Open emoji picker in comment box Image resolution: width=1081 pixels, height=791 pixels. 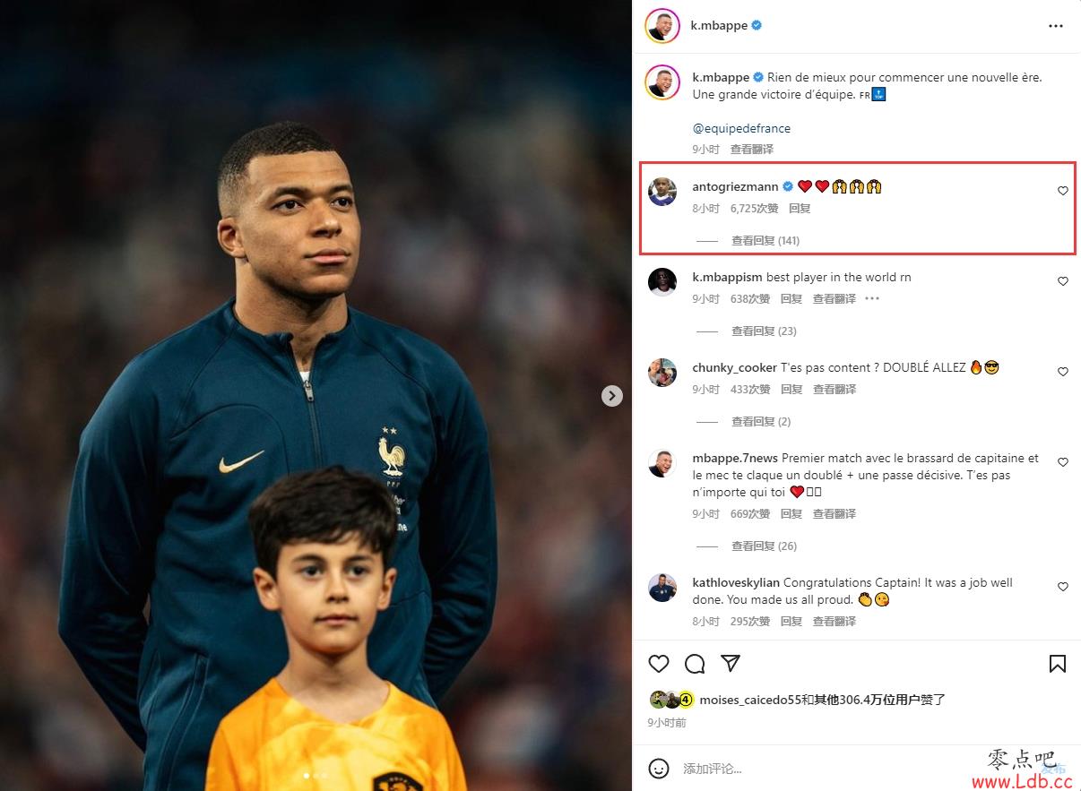[x=659, y=769]
